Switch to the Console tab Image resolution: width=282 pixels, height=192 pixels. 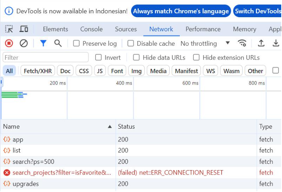tap(91, 29)
